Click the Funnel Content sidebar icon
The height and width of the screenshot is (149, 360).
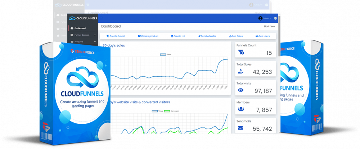tap(72, 35)
